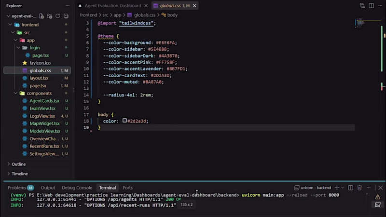The height and width of the screenshot is (217, 386).
Task: Click New Folder icon in Explorer header
Action: point(50,16)
